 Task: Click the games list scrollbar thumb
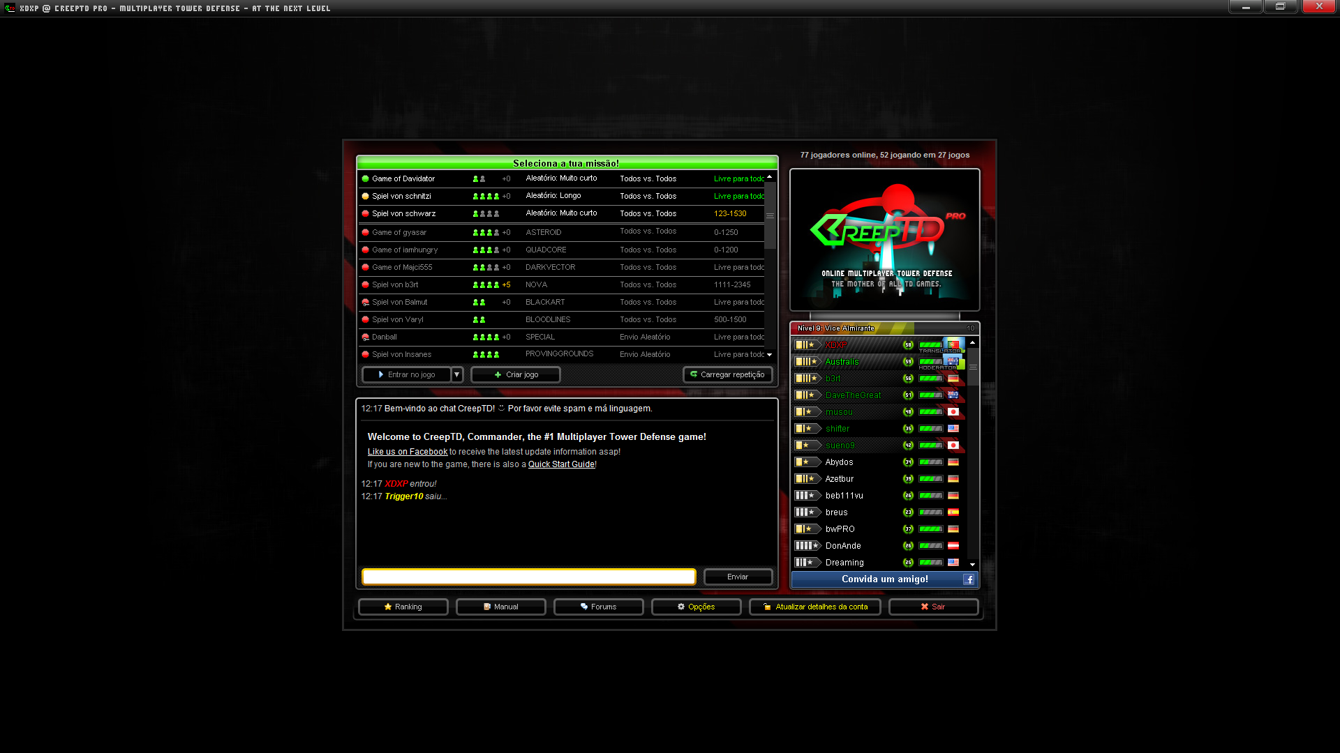[770, 215]
